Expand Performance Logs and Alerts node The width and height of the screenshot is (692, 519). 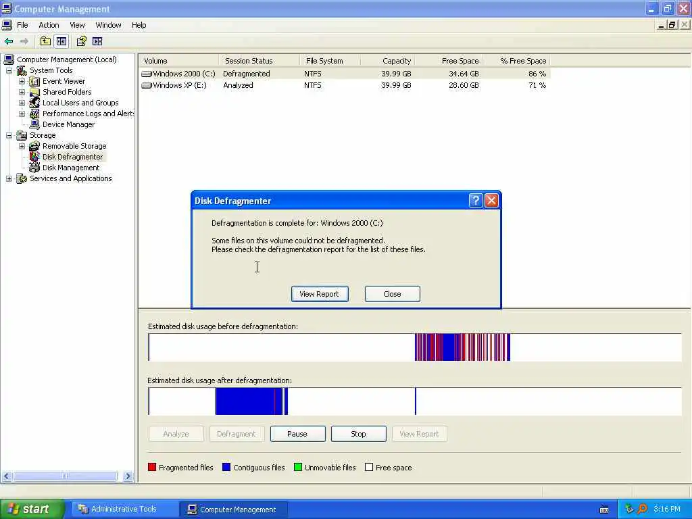coord(22,114)
